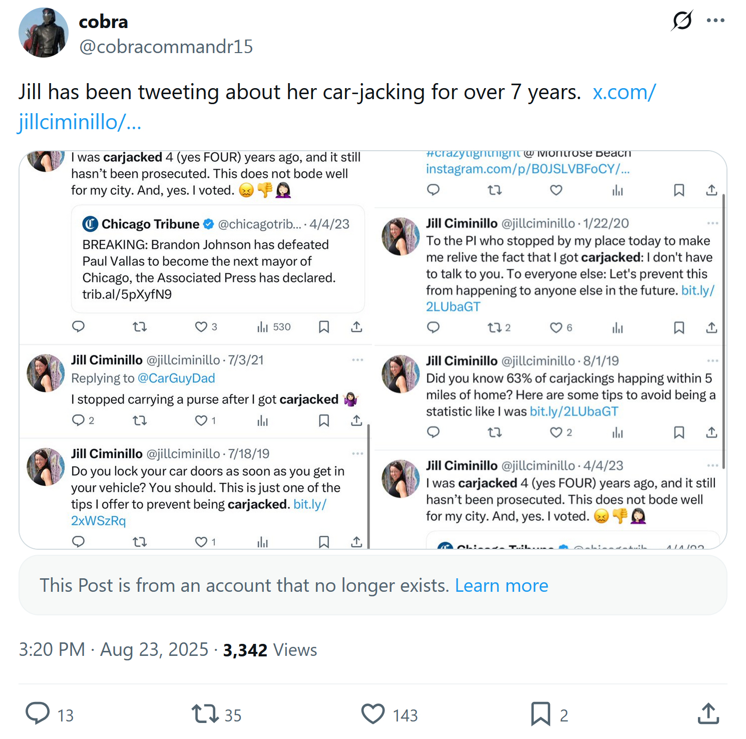Click the Grok icon beside the post header

click(682, 21)
